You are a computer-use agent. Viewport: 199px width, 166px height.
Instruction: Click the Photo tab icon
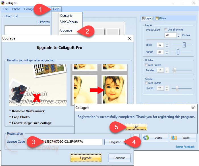click(157, 18)
